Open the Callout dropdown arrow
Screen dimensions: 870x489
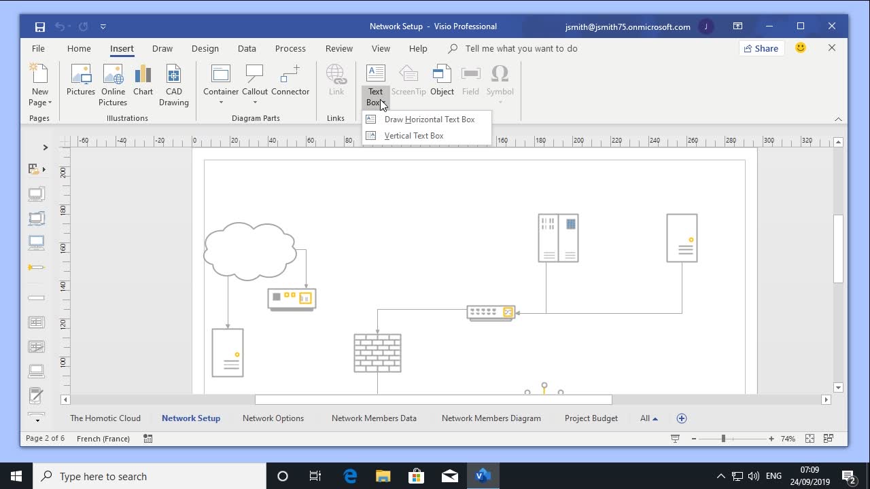255,103
